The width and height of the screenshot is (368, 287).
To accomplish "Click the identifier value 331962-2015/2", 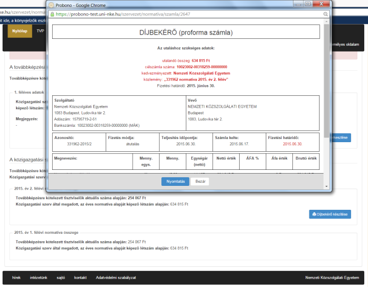I will [79, 144].
